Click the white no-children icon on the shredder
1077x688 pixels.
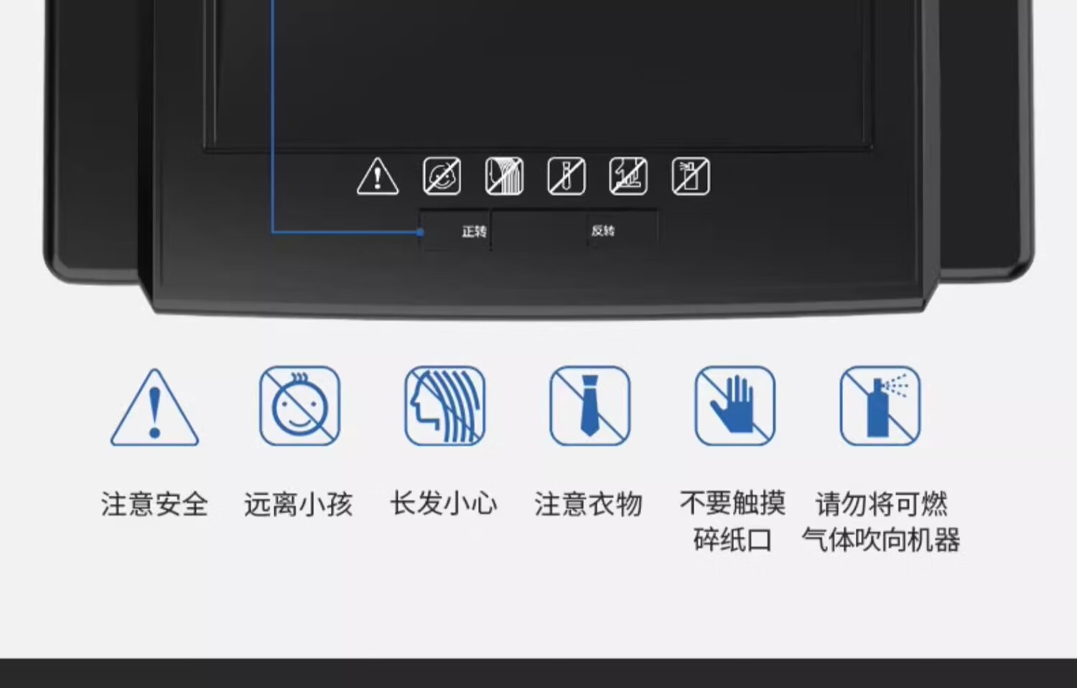click(442, 177)
